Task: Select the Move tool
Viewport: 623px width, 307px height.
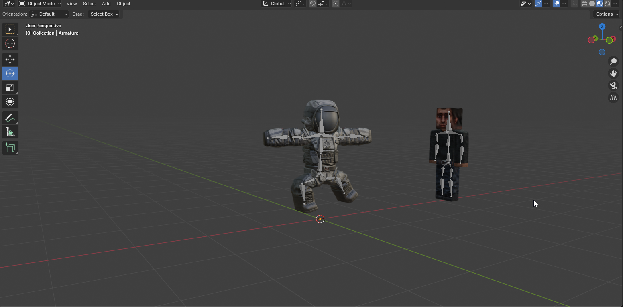Action: click(x=10, y=59)
